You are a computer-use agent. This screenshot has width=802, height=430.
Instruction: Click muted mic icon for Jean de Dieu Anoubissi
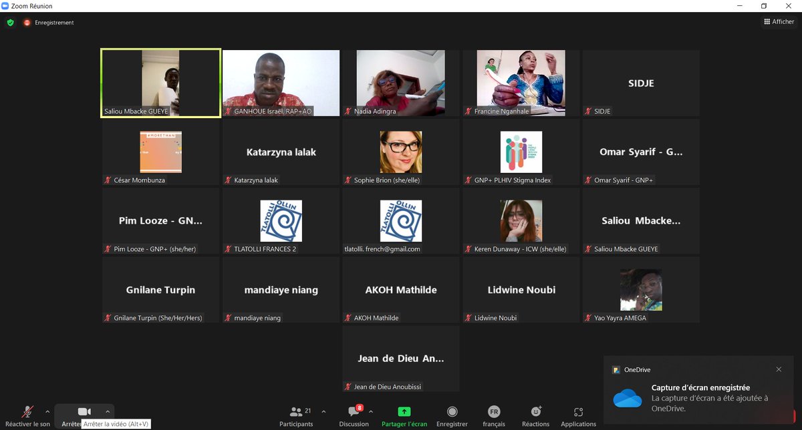pyautogui.click(x=348, y=387)
